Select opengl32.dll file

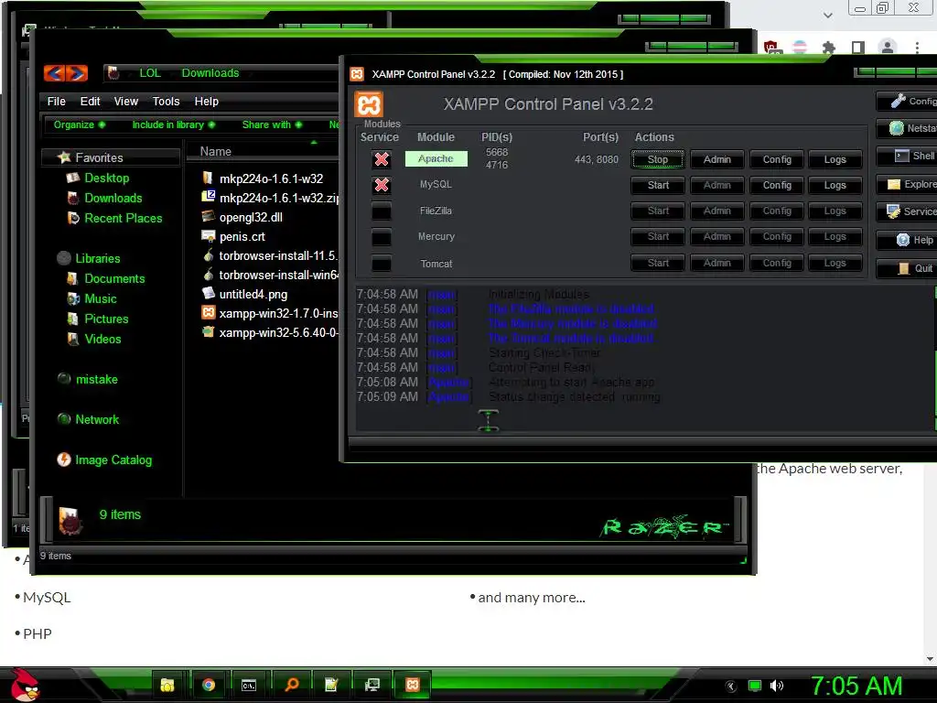click(x=251, y=218)
